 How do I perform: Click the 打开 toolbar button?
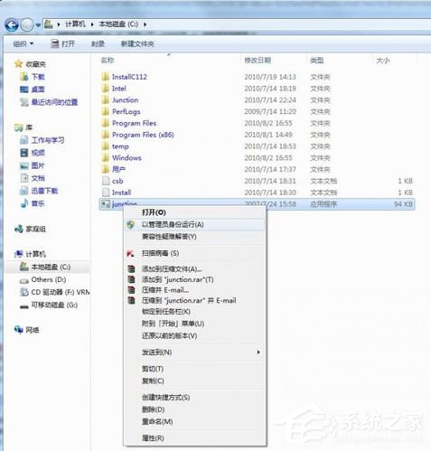pos(62,44)
